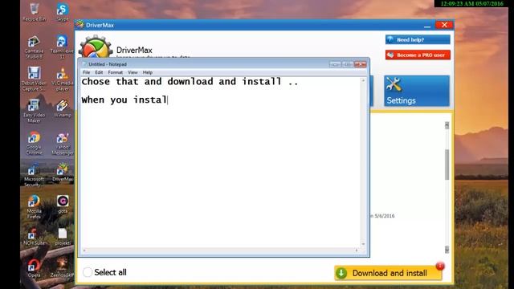Click the green arrow on Download and install
The width and height of the screenshot is (514, 289).
[x=341, y=273]
